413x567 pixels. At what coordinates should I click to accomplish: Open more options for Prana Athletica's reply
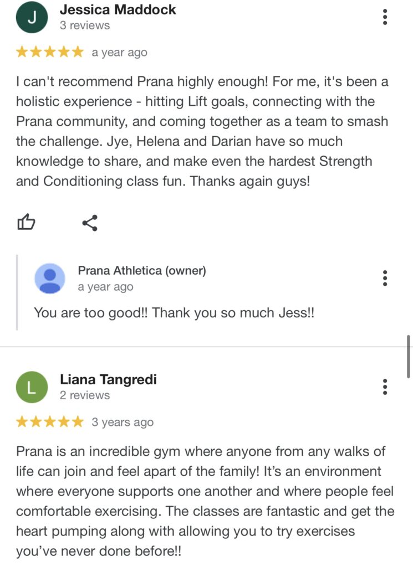point(385,278)
